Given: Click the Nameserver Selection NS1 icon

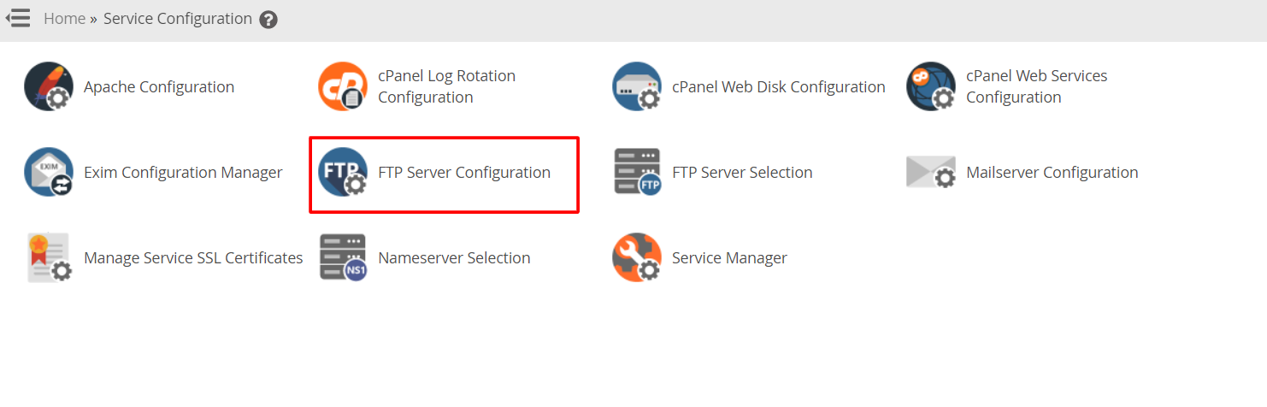Looking at the screenshot, I should tap(343, 257).
